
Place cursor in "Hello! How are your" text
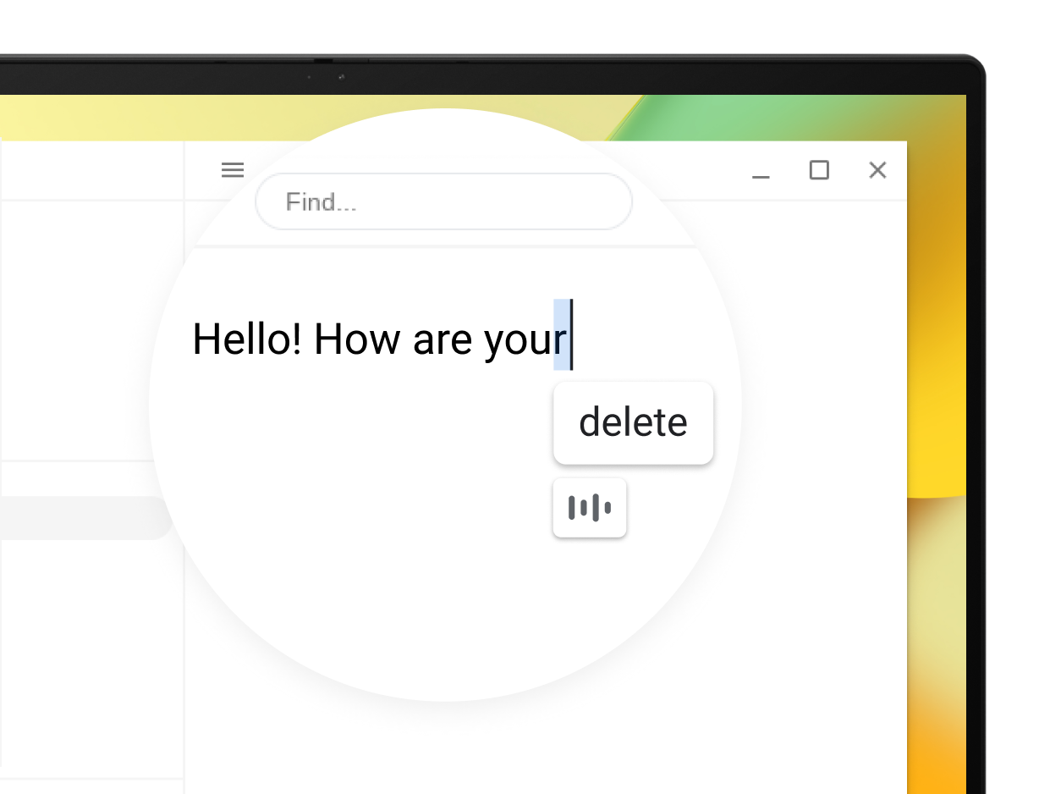379,339
